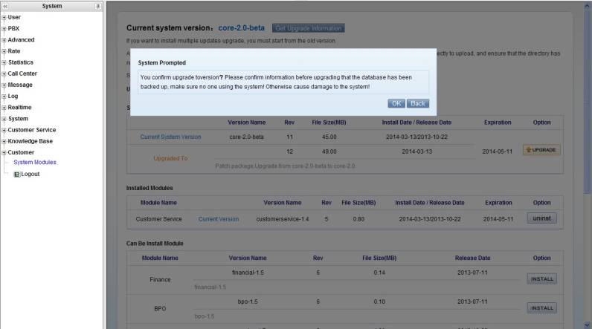The image size is (592, 329).
Task: Collapse the System sidebar with the double-arrow icon
Action: [6, 6]
